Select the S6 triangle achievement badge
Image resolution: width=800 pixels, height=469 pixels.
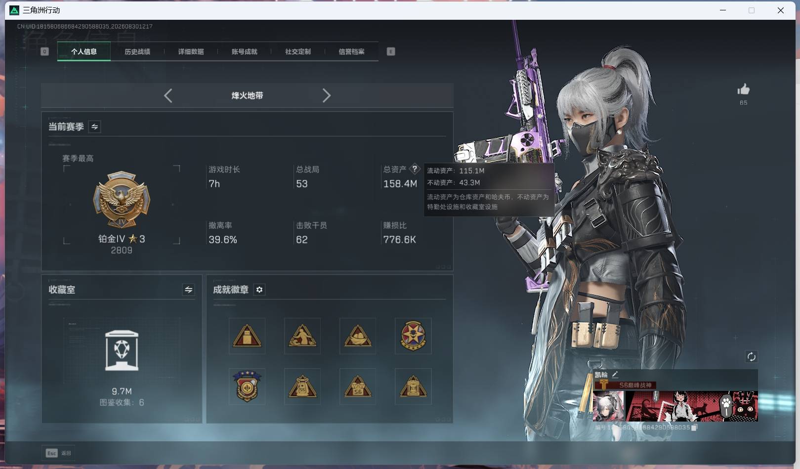tap(358, 386)
